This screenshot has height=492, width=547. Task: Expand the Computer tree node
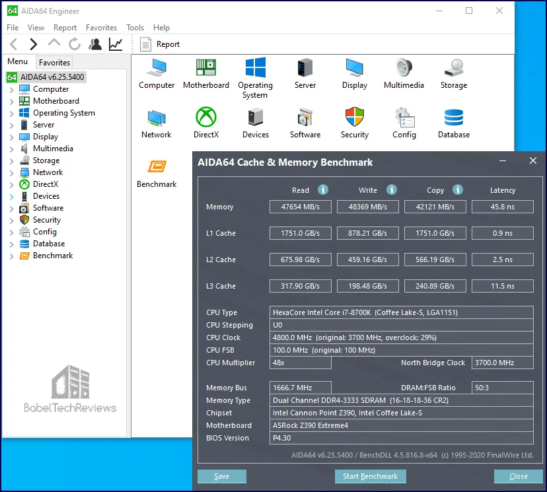[11, 90]
